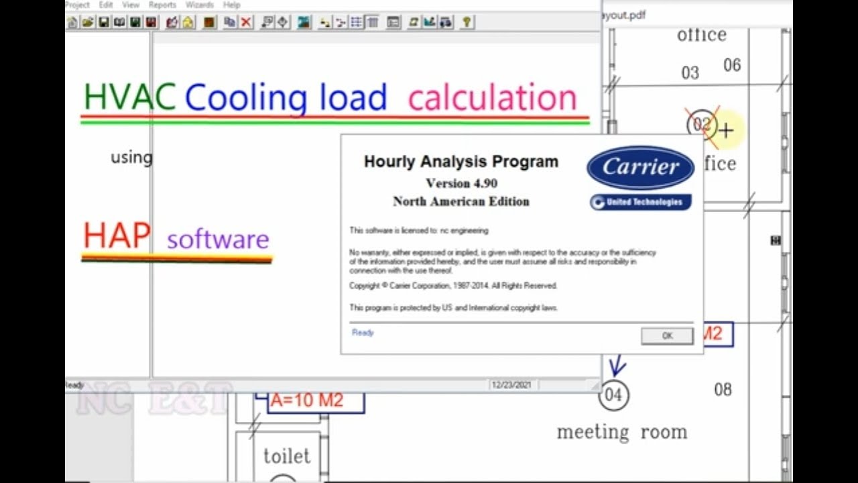Screen dimensions: 858x483
Task: Click the circled 04 room marker
Action: coord(614,394)
